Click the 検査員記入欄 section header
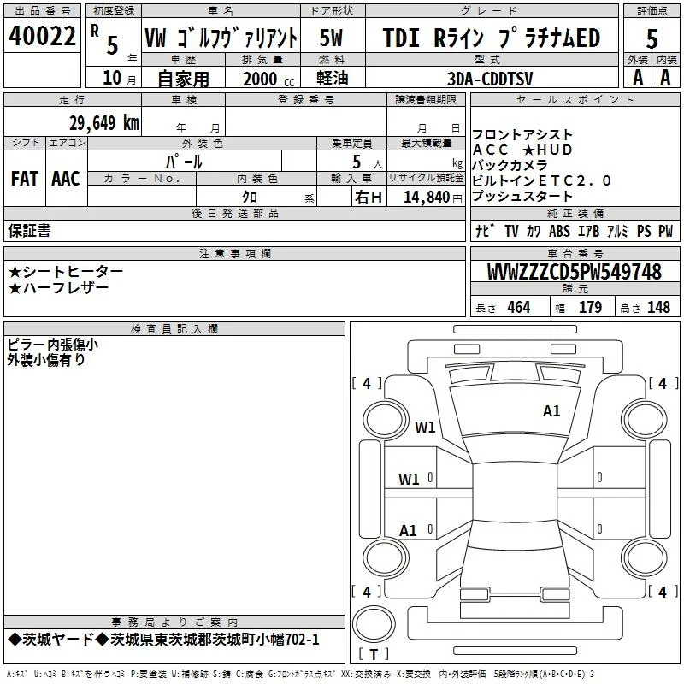The image size is (684, 684). [174, 329]
